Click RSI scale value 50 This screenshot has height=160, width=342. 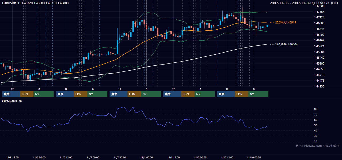pyautogui.click(x=316, y=125)
